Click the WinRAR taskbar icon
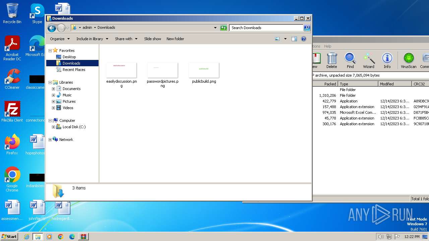Viewport: 429px width, 241px height. pyautogui.click(x=83, y=237)
